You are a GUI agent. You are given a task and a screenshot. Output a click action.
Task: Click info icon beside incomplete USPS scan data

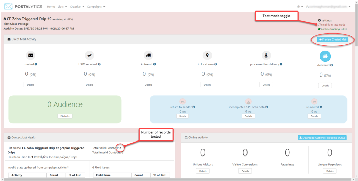click(x=267, y=107)
